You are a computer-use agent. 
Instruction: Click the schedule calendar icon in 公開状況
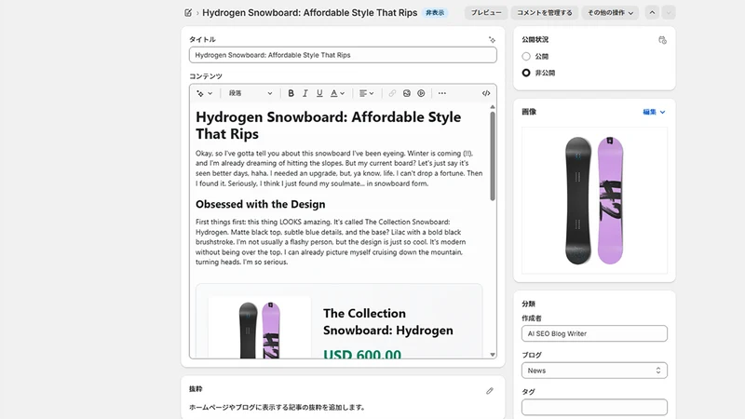tap(662, 40)
